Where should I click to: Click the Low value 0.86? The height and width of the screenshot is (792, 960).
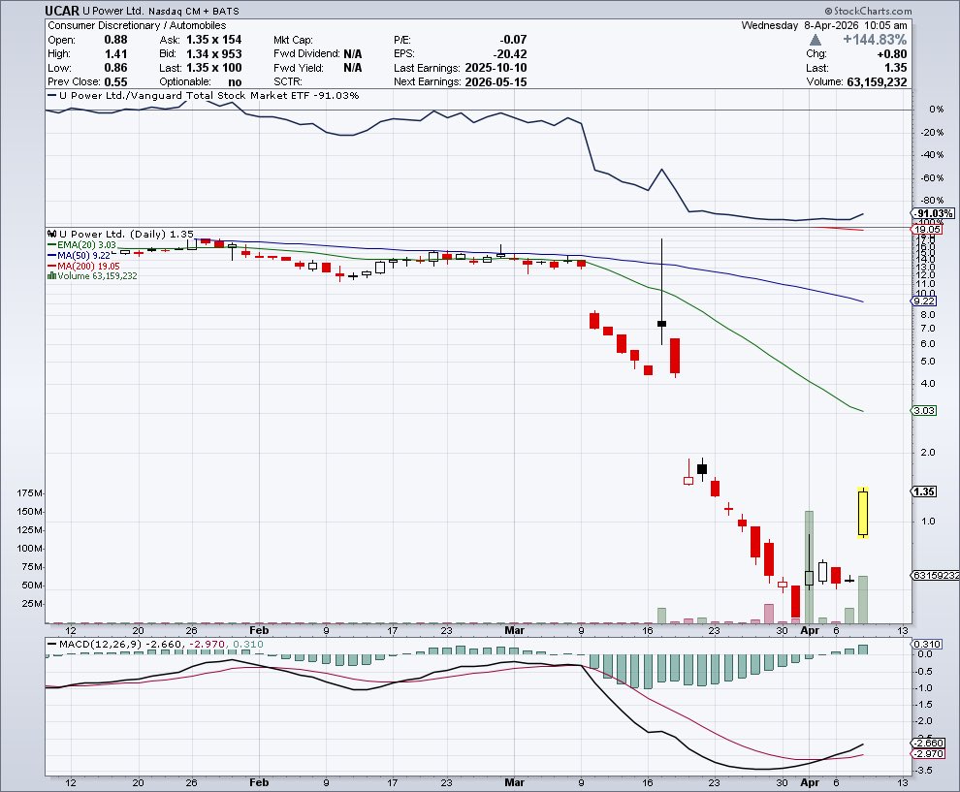(115, 68)
